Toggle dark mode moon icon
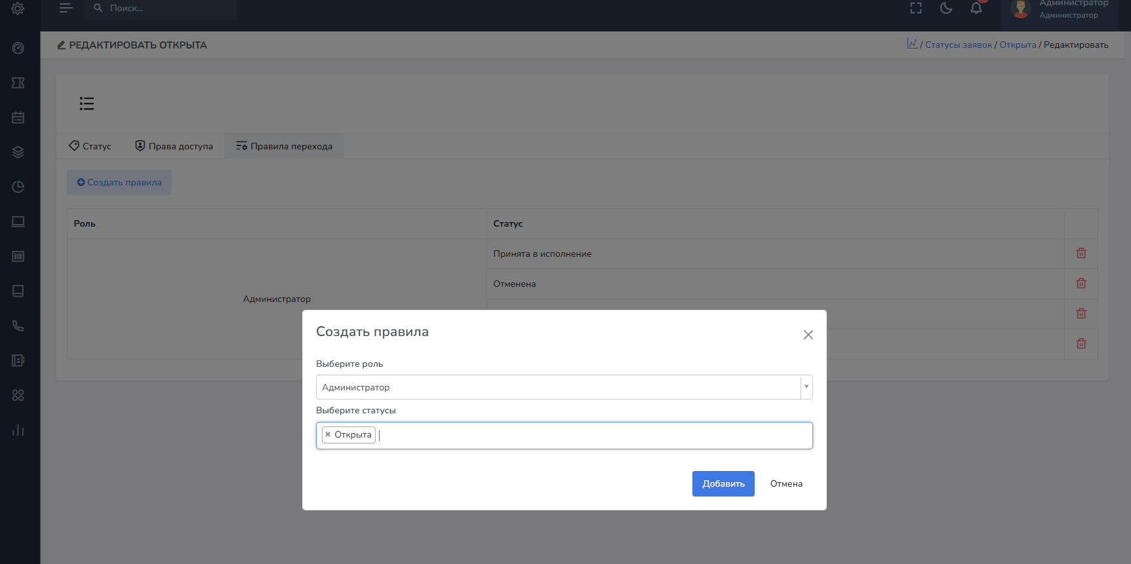The image size is (1131, 564). 945,8
